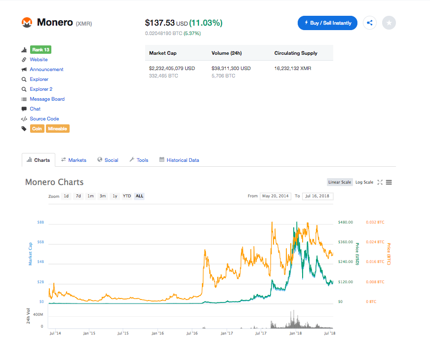Click the 332,465 BTC market cap value
430x339 pixels.
coord(163,76)
